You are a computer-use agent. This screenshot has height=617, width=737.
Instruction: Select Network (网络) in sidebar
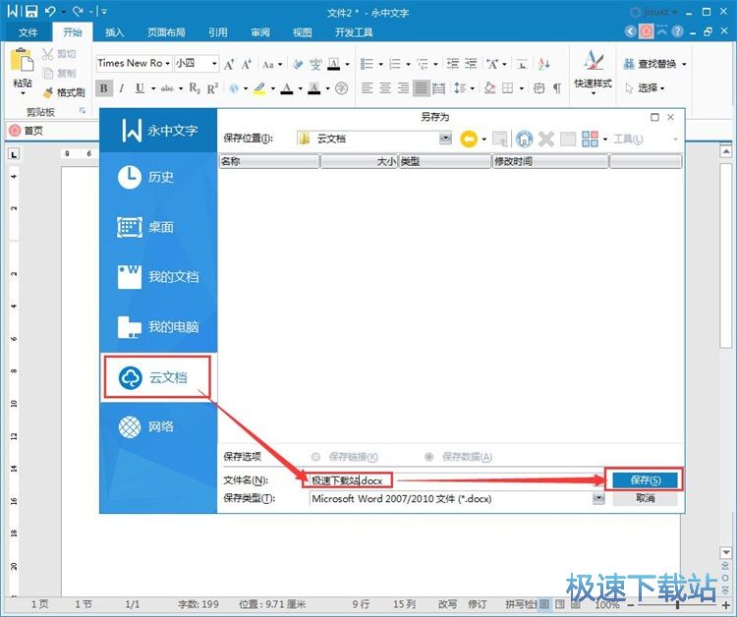click(158, 426)
